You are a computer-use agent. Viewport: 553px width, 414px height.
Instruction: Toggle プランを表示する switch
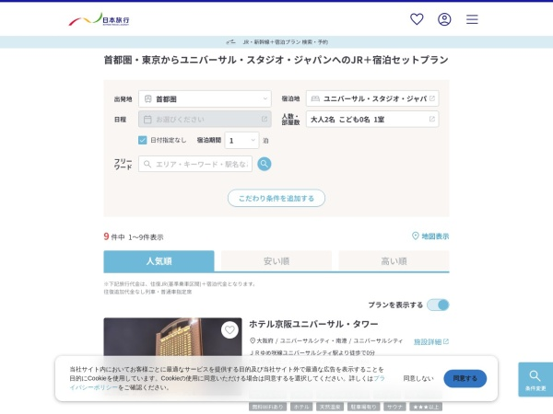[x=438, y=305]
